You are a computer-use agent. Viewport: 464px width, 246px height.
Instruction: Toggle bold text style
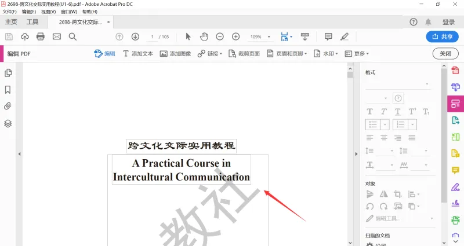[370, 112]
